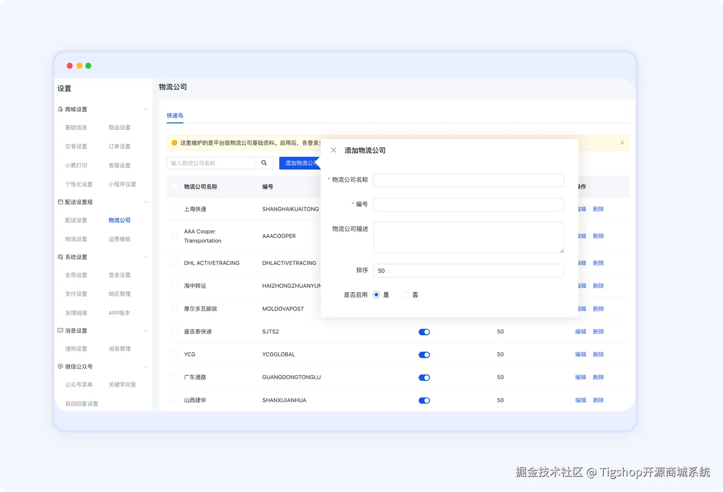
Task: Collapse the 消息设置 section chevron
Action: [146, 330]
